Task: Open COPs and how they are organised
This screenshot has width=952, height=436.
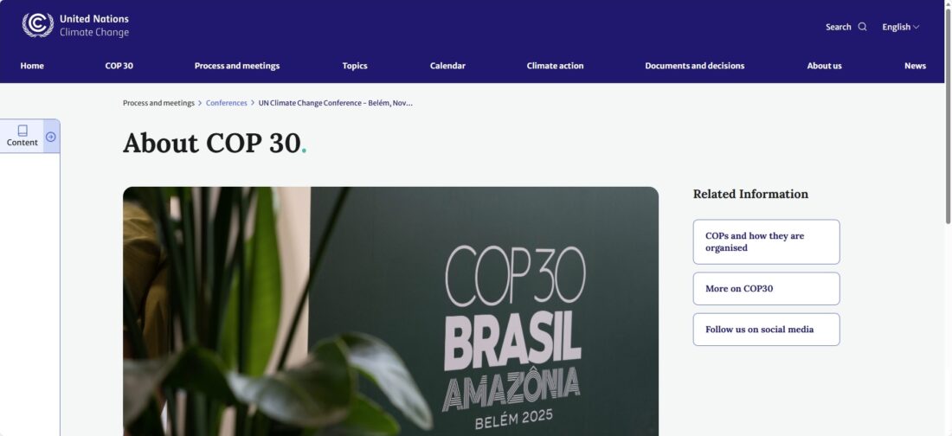Action: [x=766, y=241]
